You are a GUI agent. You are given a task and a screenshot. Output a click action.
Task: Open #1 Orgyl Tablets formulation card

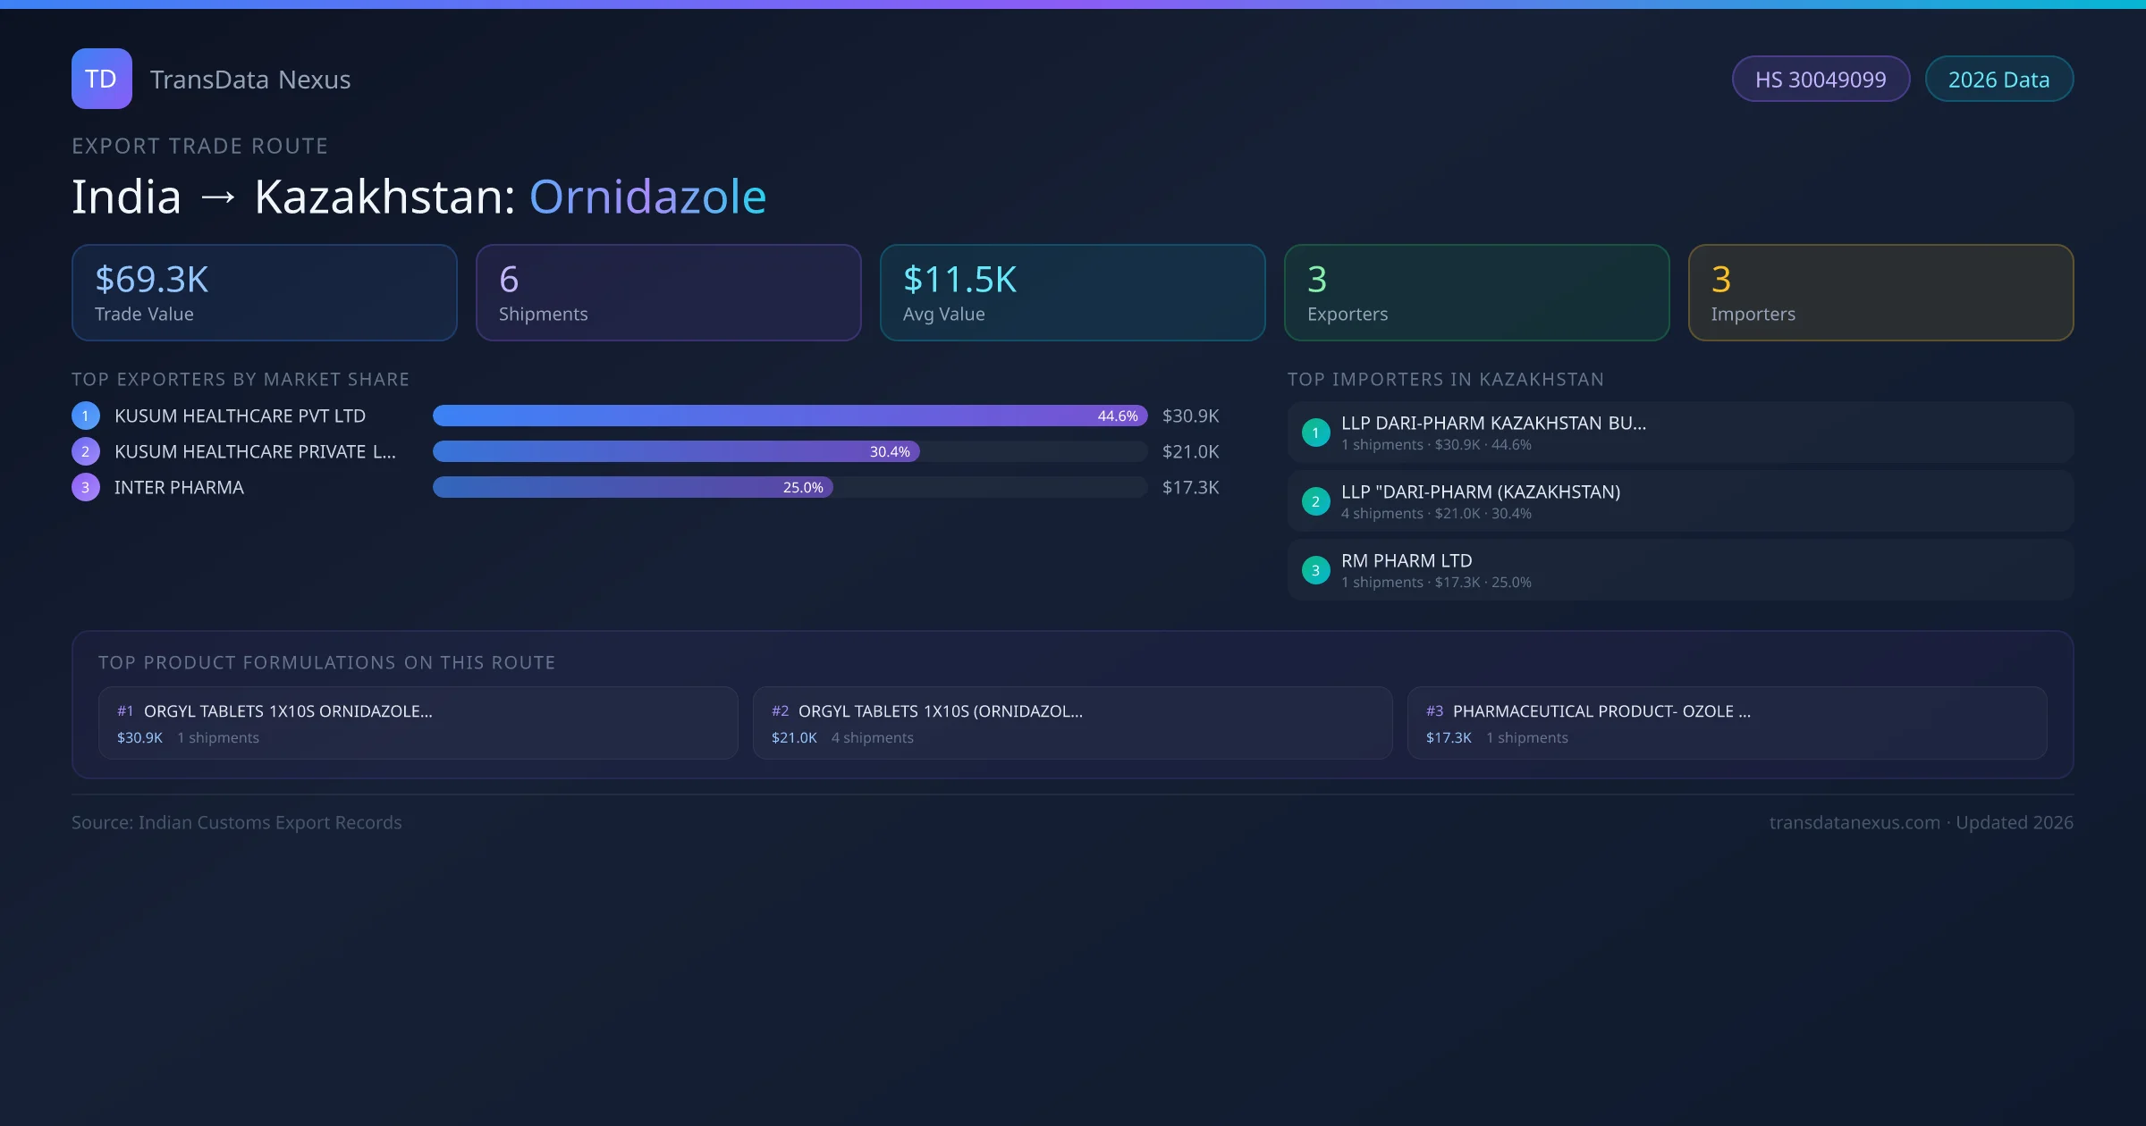tap(418, 723)
